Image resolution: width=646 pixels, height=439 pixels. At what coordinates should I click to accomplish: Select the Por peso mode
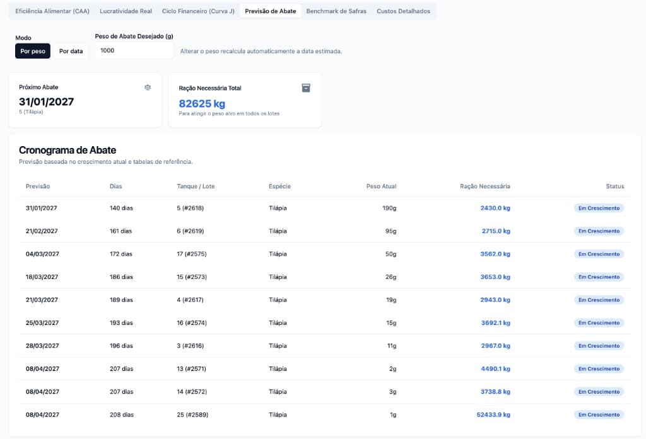point(33,51)
